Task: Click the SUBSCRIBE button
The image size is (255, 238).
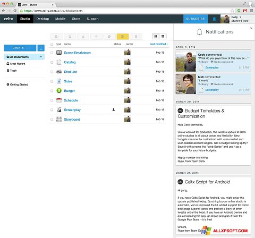Action: pyautogui.click(x=195, y=19)
